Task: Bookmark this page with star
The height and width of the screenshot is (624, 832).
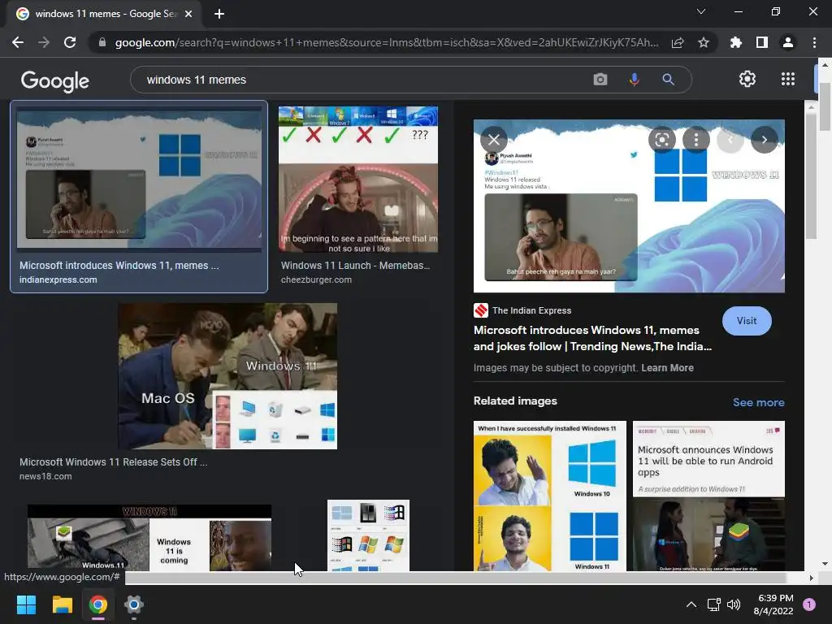Action: [704, 42]
